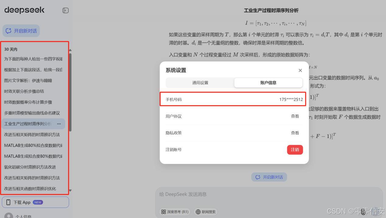This screenshot has height=218, width=386.
Task: Click the 手机号码 row in settings
Action: [234, 100]
